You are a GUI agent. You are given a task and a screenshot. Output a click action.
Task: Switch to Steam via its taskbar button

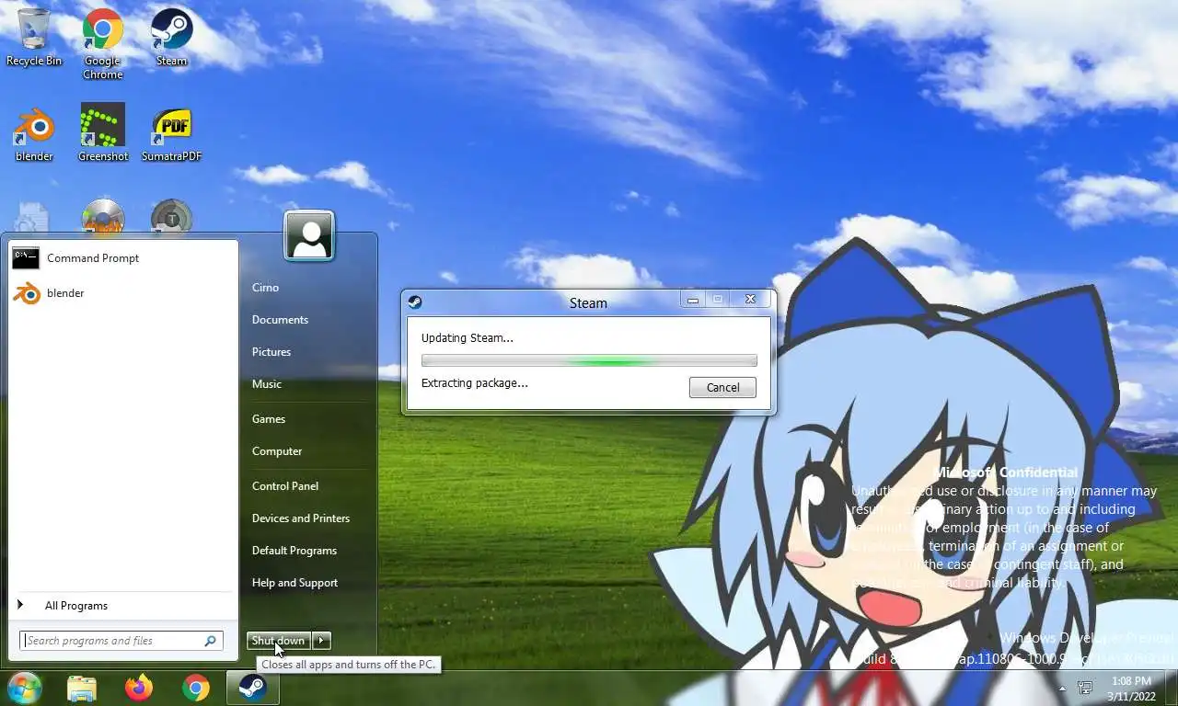click(252, 688)
